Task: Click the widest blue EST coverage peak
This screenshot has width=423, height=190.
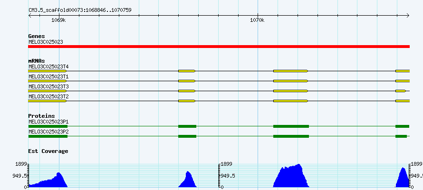Action: pyautogui.click(x=291, y=177)
